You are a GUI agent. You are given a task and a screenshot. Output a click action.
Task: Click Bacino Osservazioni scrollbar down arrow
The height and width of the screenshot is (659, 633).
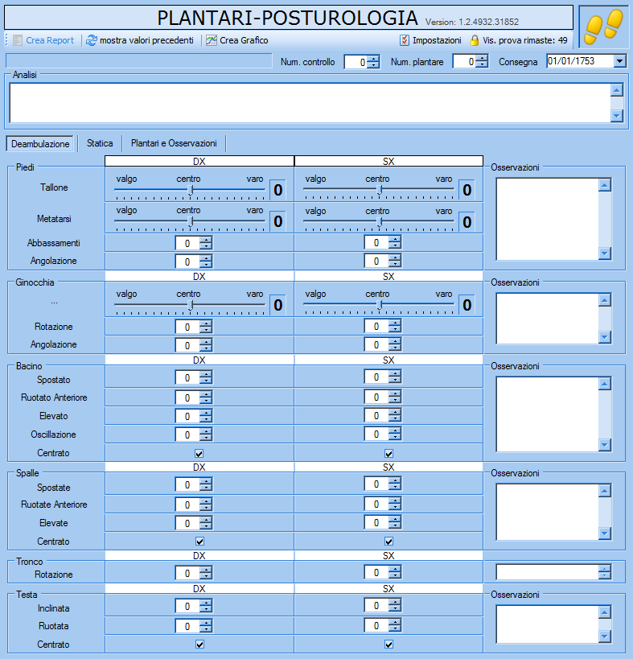604,445
